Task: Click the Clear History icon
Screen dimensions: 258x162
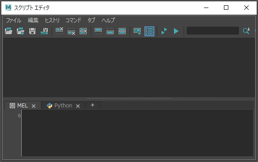Action: click(59, 31)
